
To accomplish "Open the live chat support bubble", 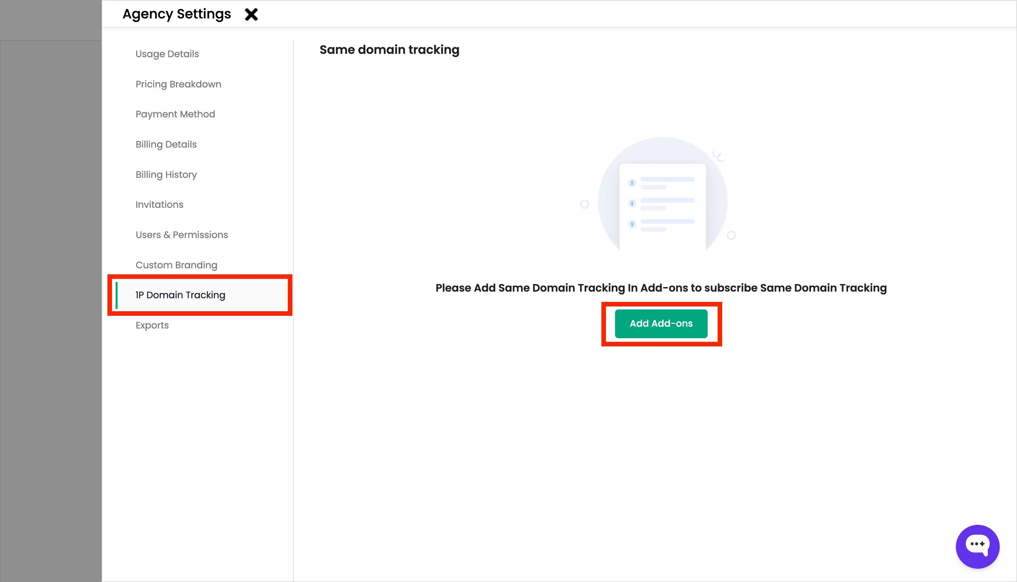I will (977, 546).
